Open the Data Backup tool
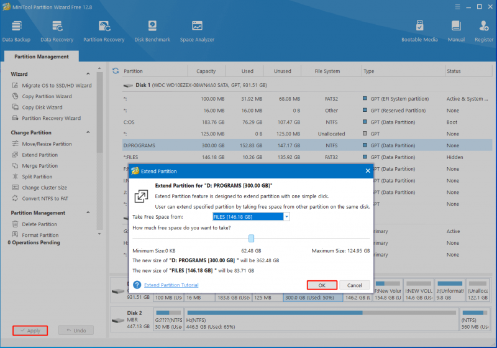The image size is (497, 348). click(17, 31)
